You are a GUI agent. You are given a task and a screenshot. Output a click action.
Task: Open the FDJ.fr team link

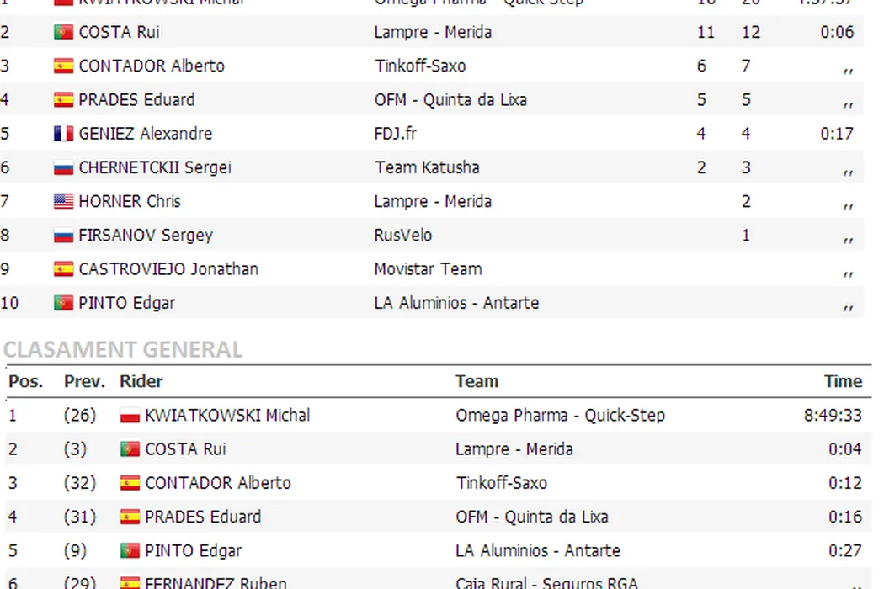396,134
